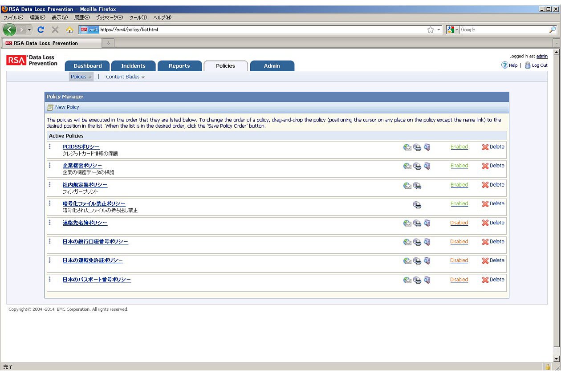
Task: Click the network email icon for 社内規定集ポリシー
Action: (x=407, y=186)
